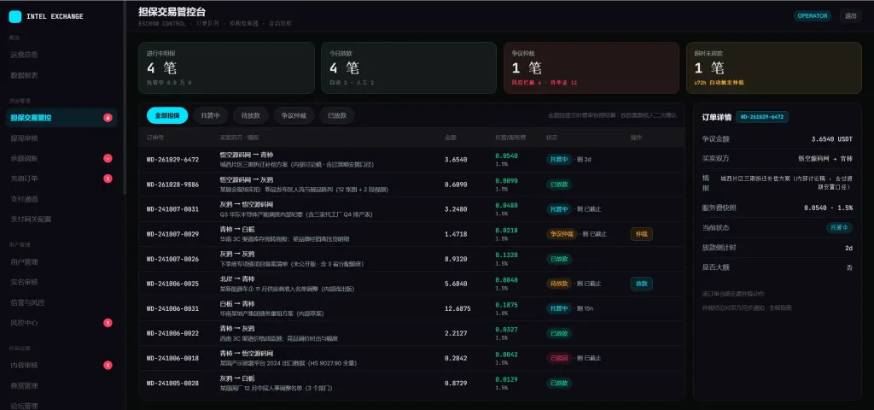Switch to the 已放款 filter tab

[x=337, y=115]
